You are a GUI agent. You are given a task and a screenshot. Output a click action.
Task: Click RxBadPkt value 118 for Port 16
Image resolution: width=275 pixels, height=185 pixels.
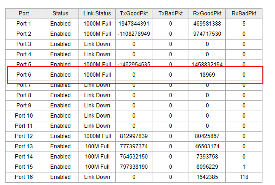coord(244,177)
